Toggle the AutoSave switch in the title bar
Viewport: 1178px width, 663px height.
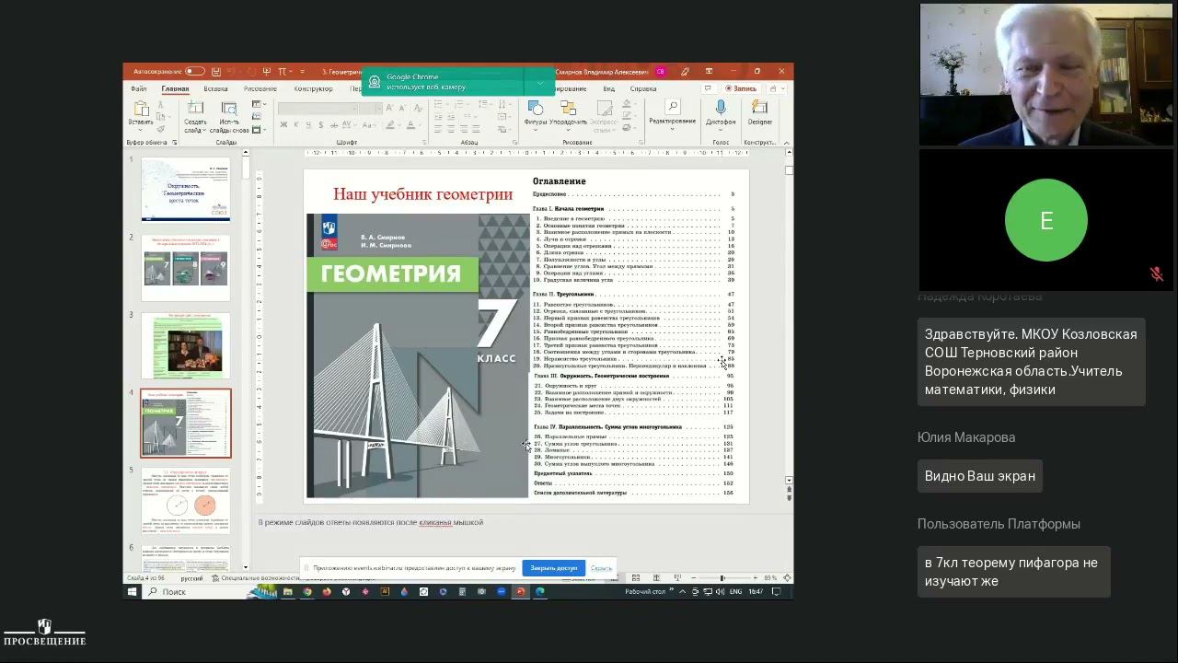[x=194, y=71]
